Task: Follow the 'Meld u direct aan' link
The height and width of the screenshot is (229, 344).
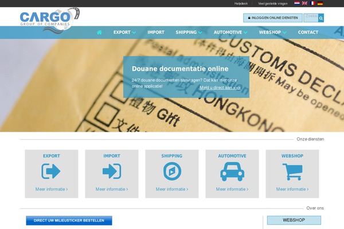Action: [220, 88]
